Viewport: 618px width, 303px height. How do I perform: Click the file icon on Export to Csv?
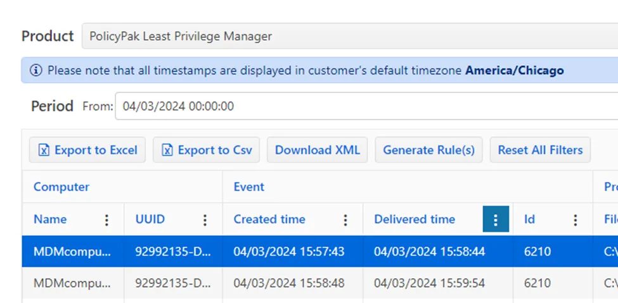click(167, 150)
